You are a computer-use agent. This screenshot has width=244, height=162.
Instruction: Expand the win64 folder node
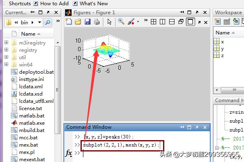click(6, 64)
